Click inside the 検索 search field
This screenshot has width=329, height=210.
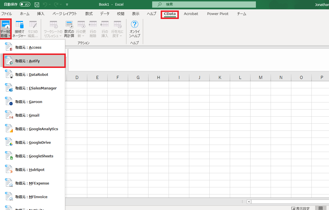[204, 5]
